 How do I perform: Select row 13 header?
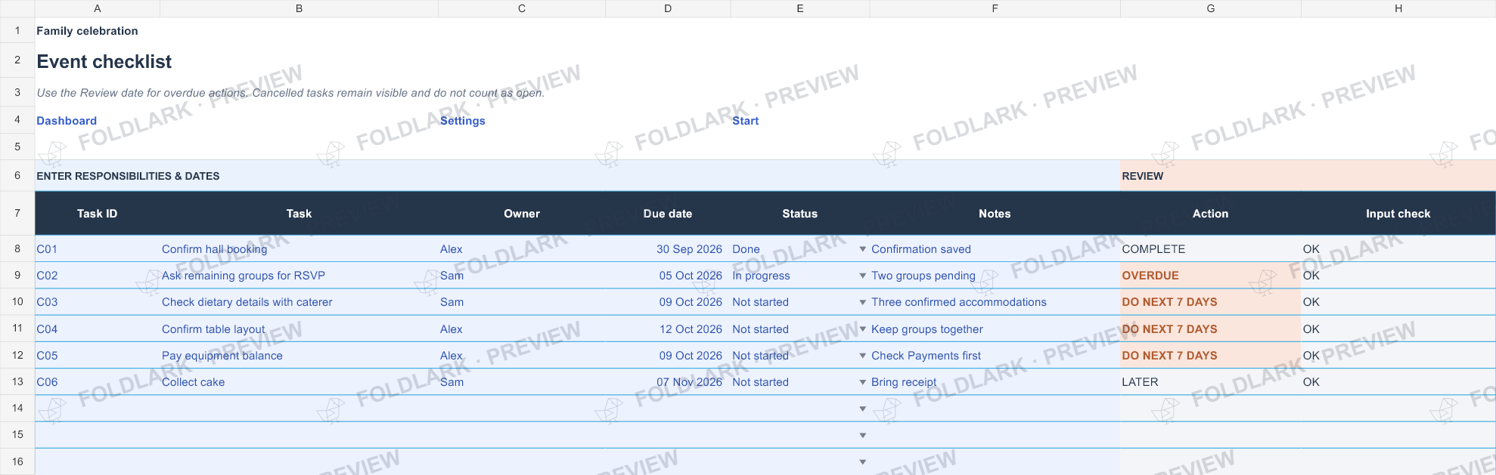coord(17,382)
